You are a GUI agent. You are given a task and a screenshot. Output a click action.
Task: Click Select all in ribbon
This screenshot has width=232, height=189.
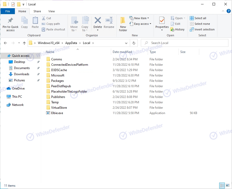[198, 18]
